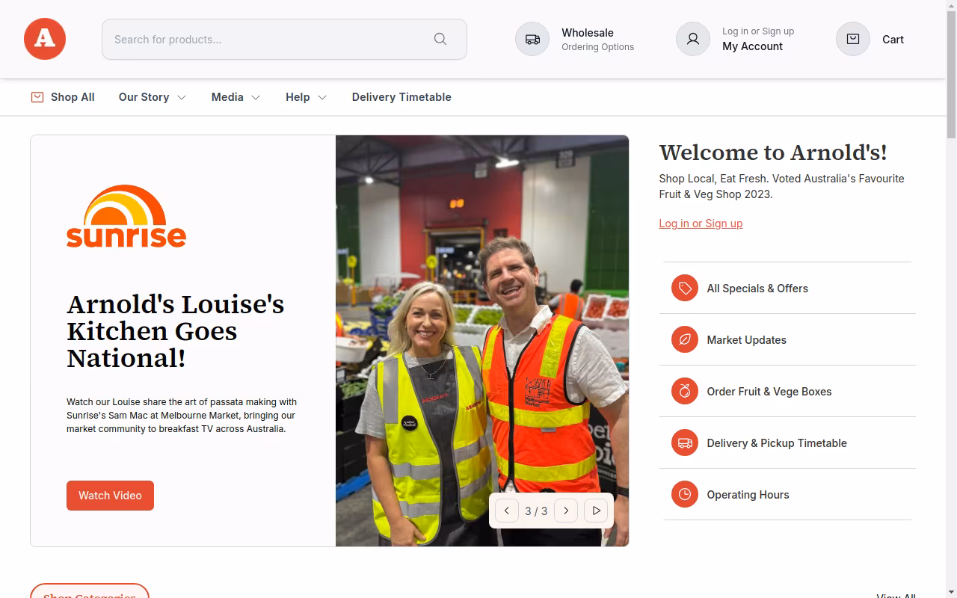Click the Log in or Sign up link under Welcome
The image size is (957, 598).
tap(701, 224)
